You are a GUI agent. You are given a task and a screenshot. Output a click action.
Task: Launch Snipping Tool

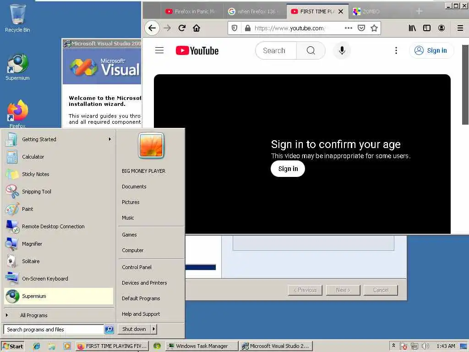(x=59, y=192)
